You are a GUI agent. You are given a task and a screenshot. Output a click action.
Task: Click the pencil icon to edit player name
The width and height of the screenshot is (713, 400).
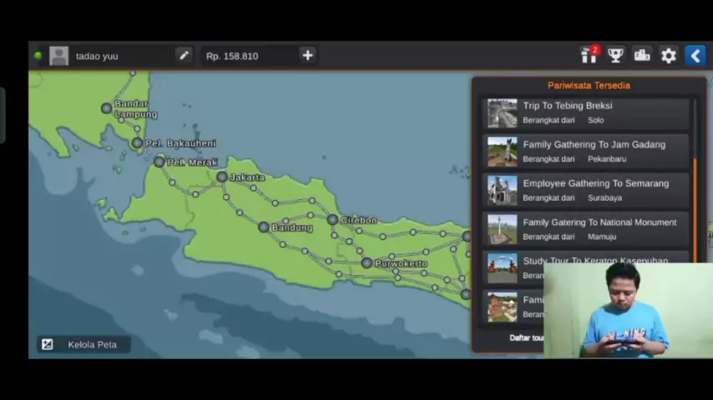[184, 56]
